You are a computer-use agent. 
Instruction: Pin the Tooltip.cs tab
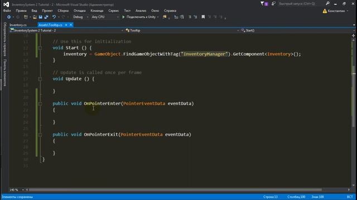pyautogui.click(x=66, y=25)
